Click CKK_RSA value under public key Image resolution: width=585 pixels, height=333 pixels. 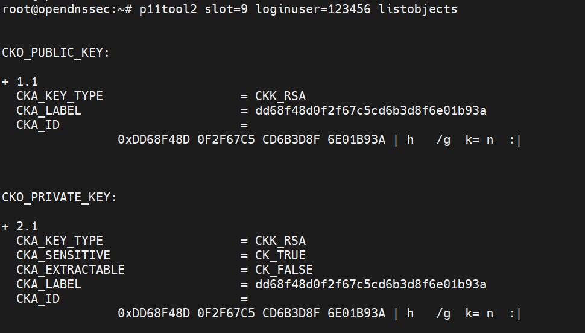pyautogui.click(x=280, y=96)
